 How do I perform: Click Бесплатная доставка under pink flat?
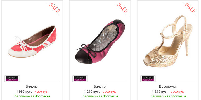point(100,96)
